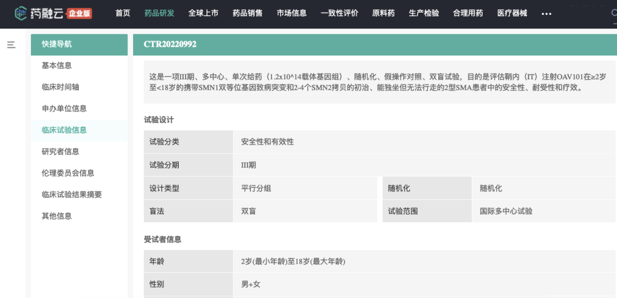
Task: Jump to 伦理委员会信息
Action: click(x=68, y=173)
